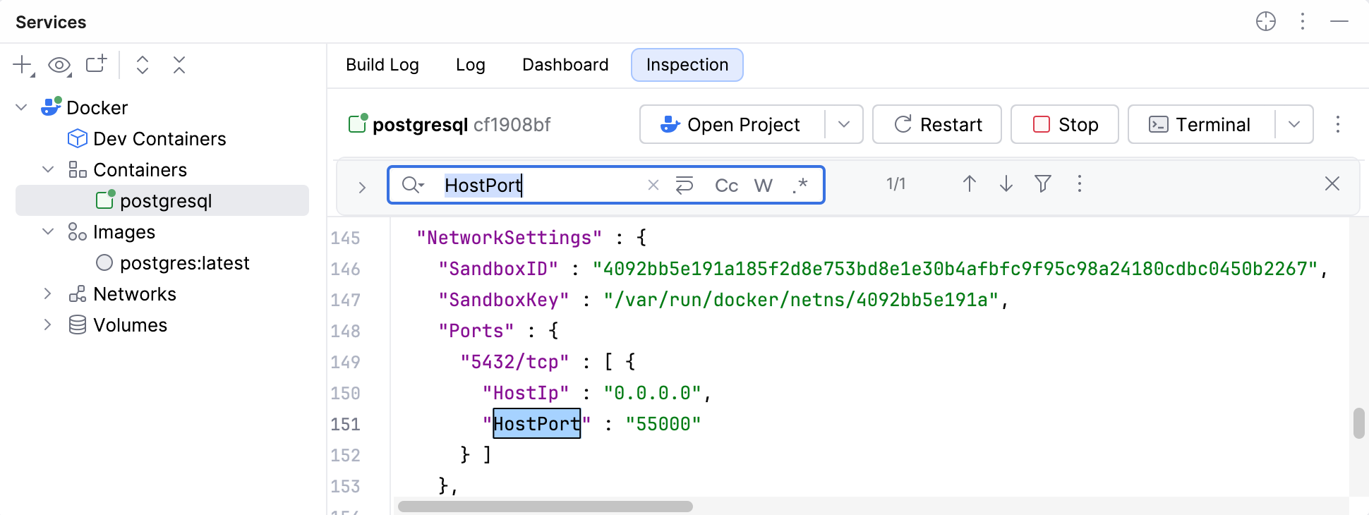The width and height of the screenshot is (1369, 515).
Task: Click the crosshair navigate icon in header
Action: [1266, 22]
